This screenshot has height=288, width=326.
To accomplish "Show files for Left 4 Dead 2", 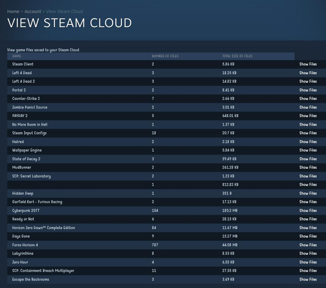I will [x=308, y=82].
